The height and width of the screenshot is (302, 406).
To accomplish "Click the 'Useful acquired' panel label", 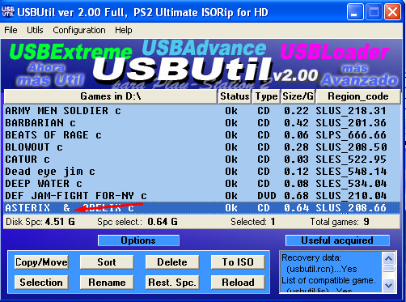I will (x=337, y=240).
